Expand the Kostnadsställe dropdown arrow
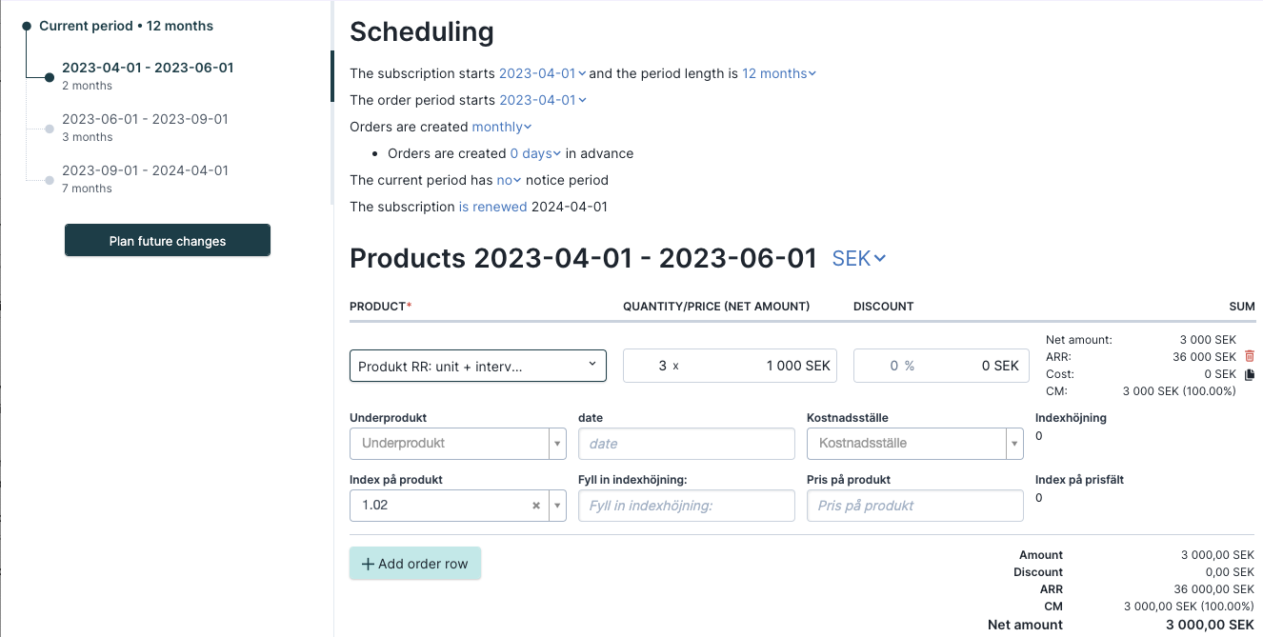This screenshot has width=1263, height=637. [x=1013, y=444]
